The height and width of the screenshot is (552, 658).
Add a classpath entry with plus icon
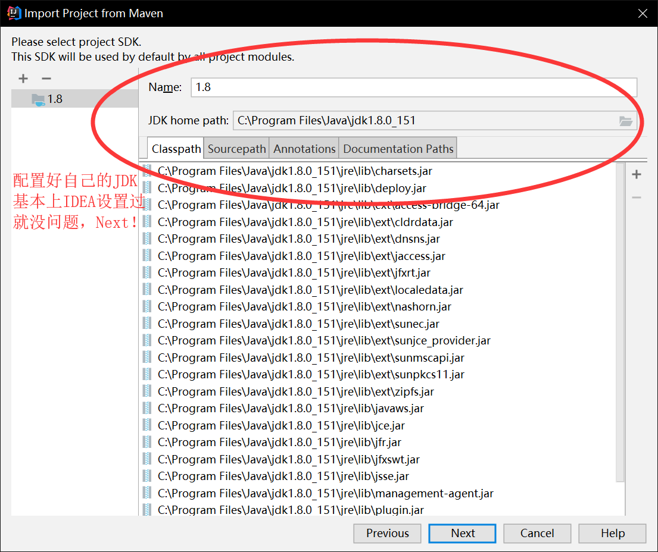pos(637,174)
